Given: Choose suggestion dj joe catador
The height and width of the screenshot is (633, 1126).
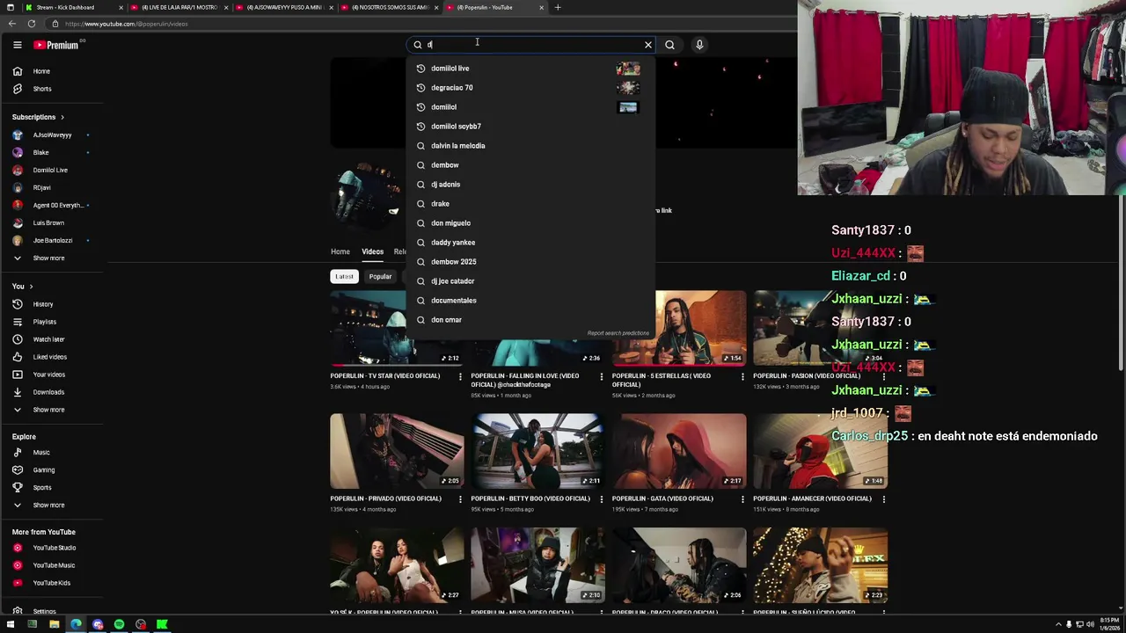Looking at the screenshot, I should click(x=530, y=281).
